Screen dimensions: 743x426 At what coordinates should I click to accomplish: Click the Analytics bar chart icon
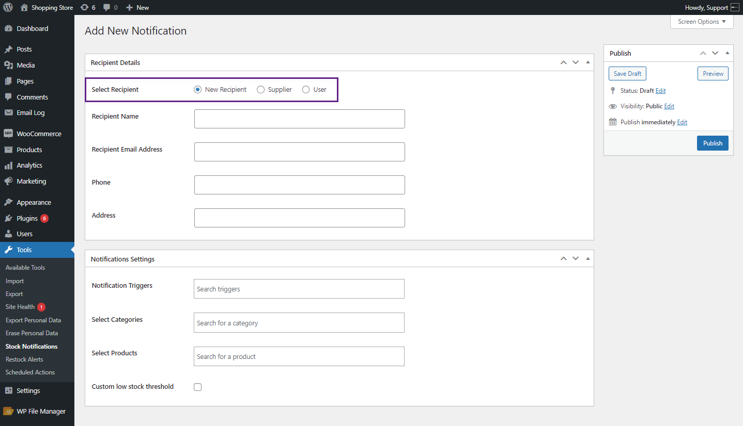[8, 166]
